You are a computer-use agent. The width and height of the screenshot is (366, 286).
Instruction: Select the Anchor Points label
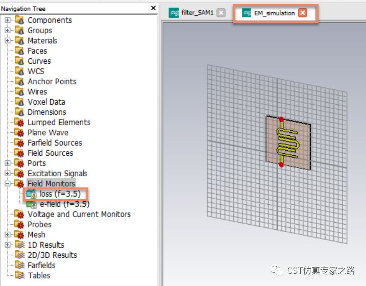coord(52,82)
